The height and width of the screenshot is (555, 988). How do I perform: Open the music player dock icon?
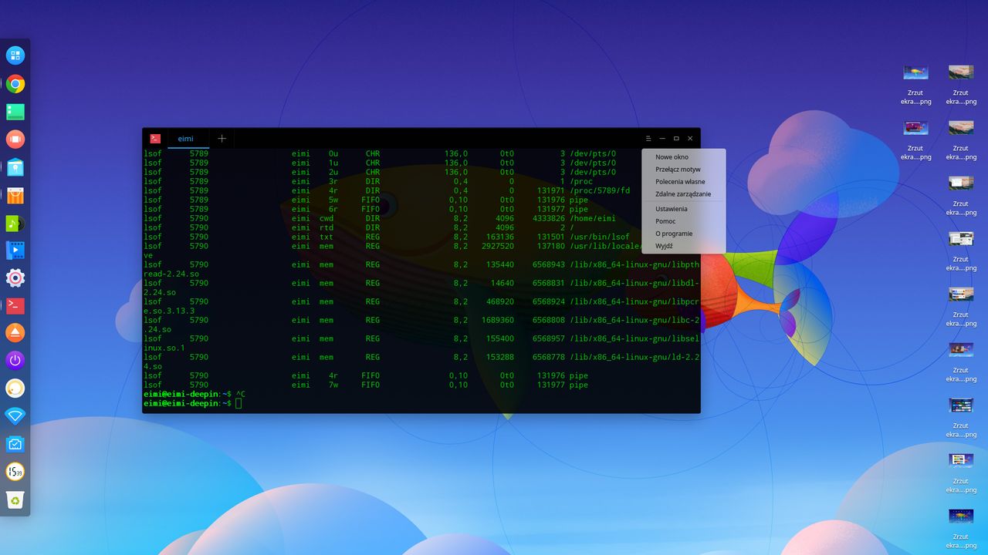(15, 223)
